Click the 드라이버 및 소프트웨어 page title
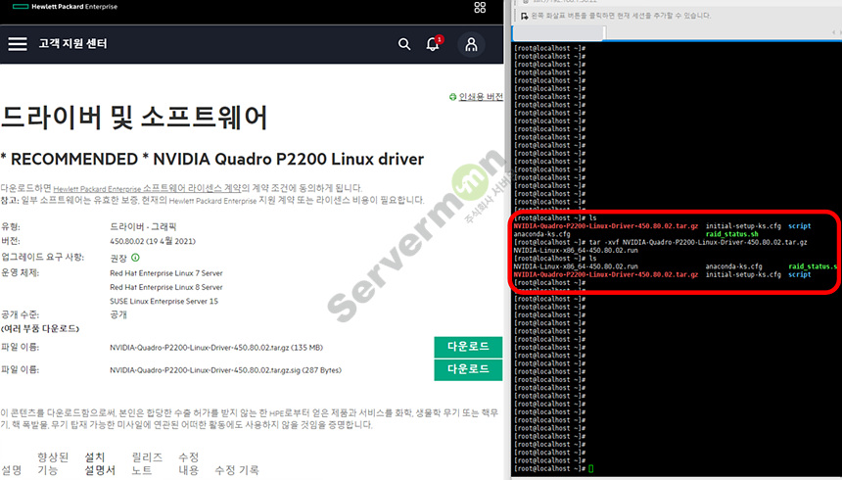Viewport: 842px width, 480px height. click(x=134, y=118)
